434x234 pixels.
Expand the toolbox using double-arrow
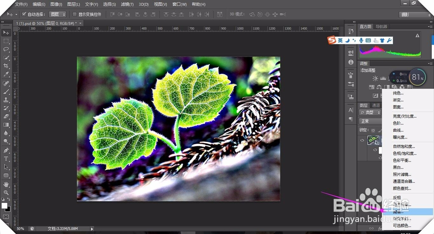pyautogui.click(x=3, y=22)
